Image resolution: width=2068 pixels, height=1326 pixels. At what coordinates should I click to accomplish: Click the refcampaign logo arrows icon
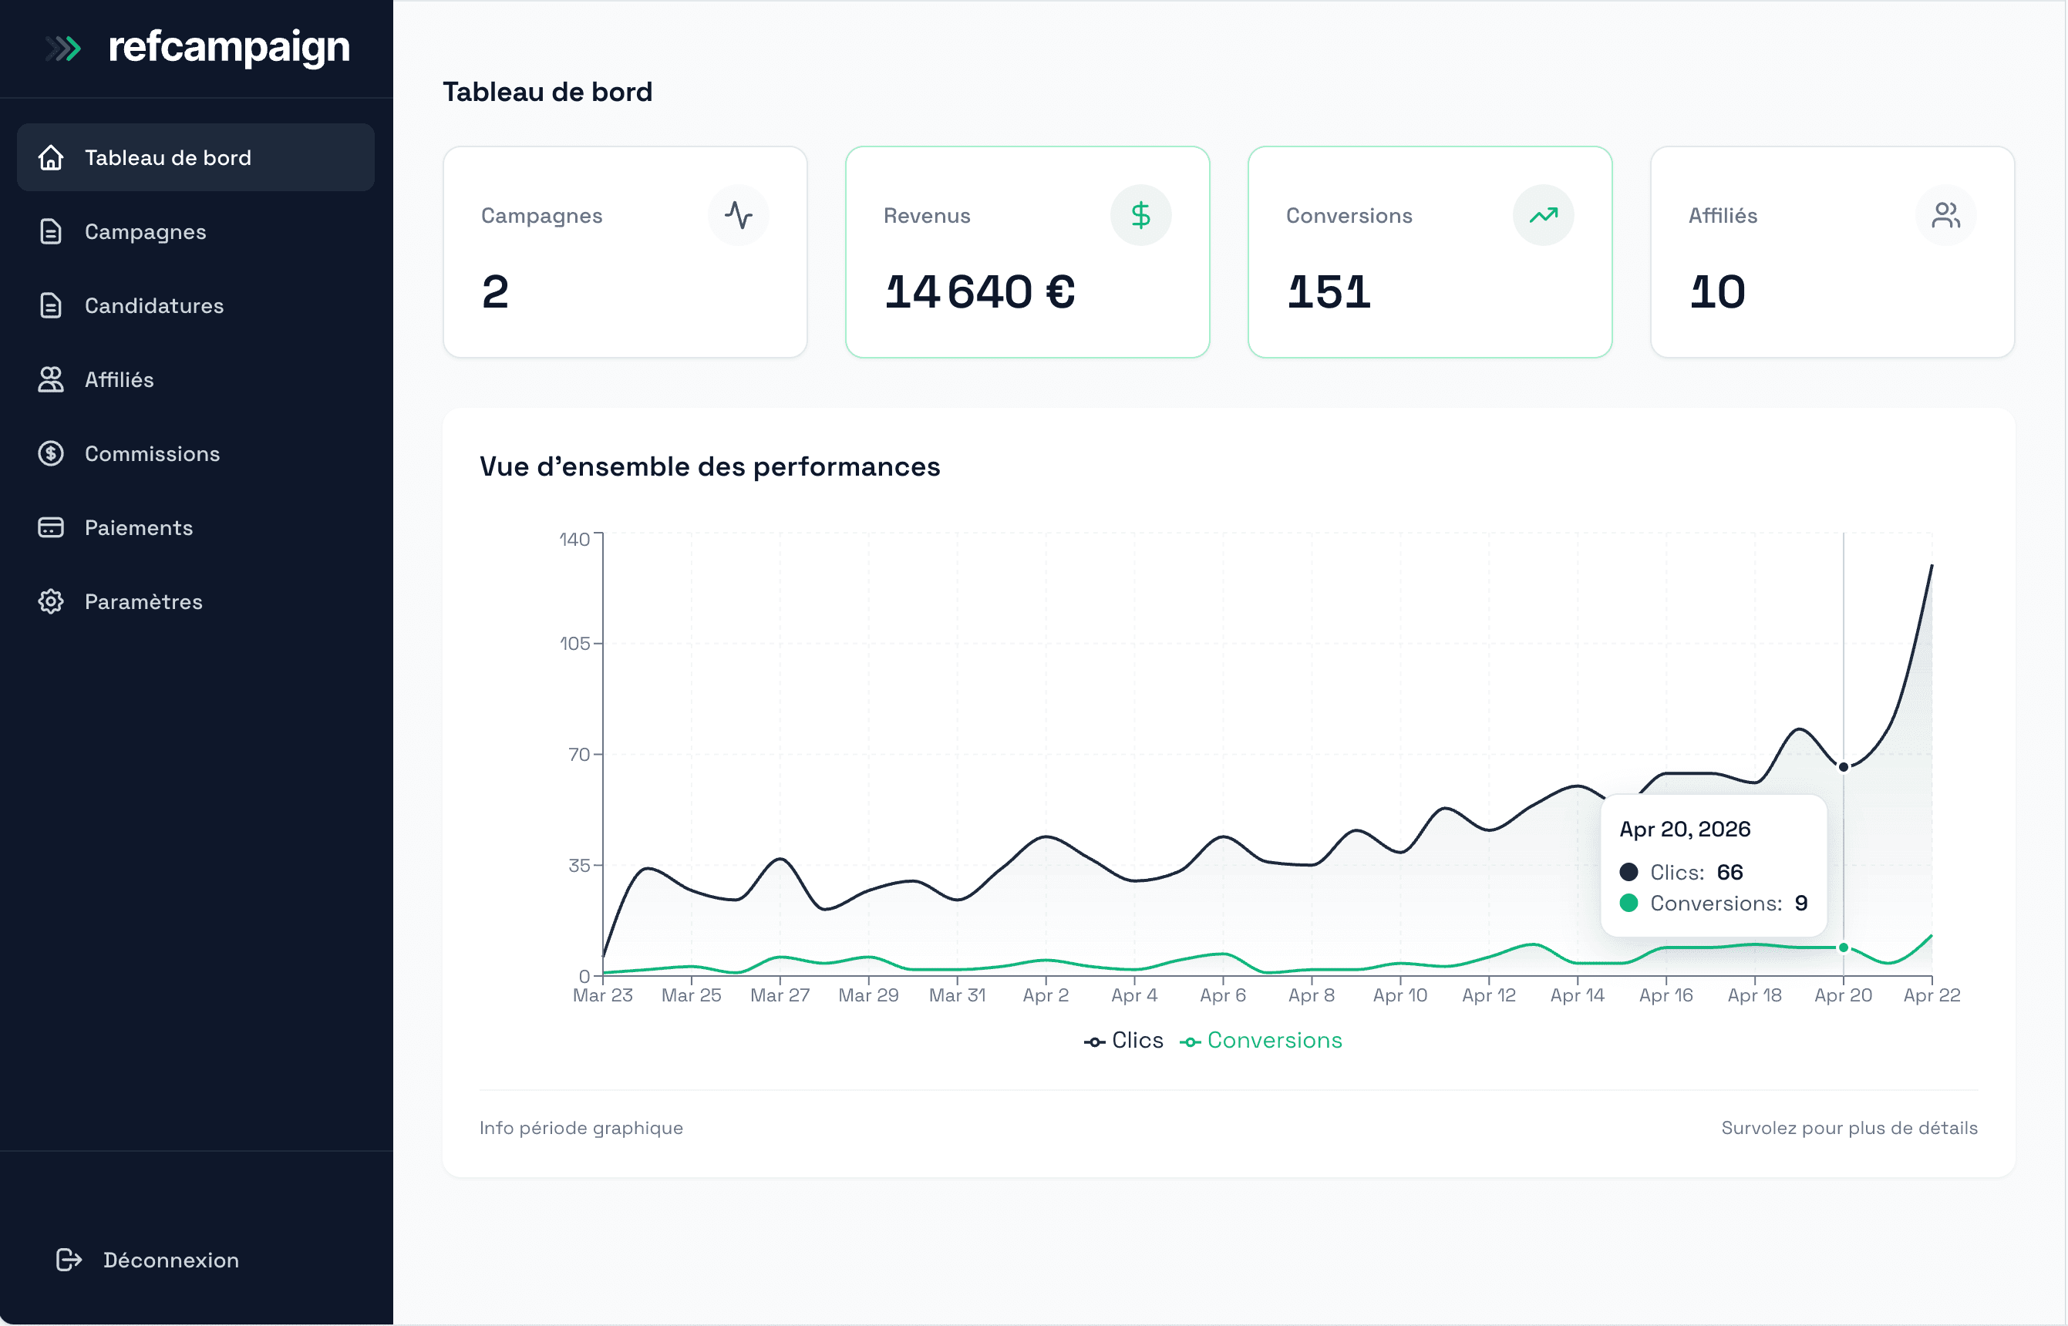tap(63, 49)
